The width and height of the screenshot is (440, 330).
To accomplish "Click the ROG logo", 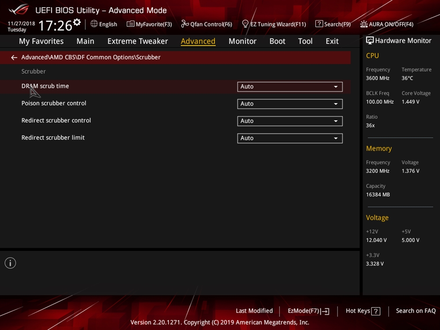I will click(19, 10).
